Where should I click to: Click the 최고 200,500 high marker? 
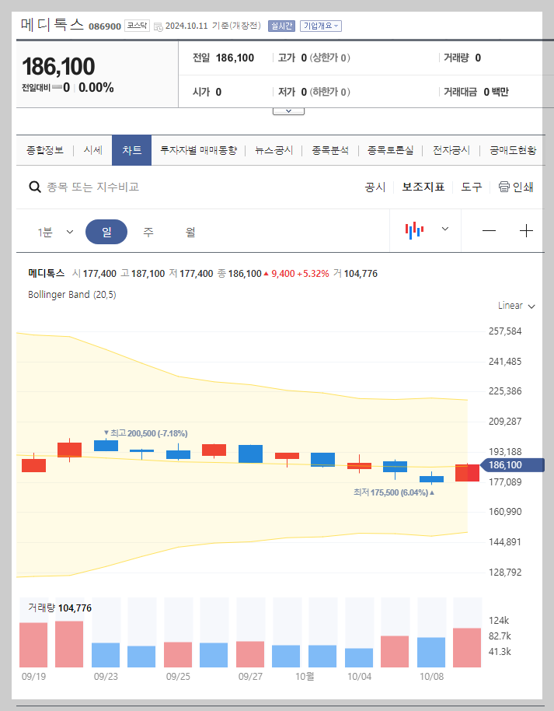[x=145, y=433]
